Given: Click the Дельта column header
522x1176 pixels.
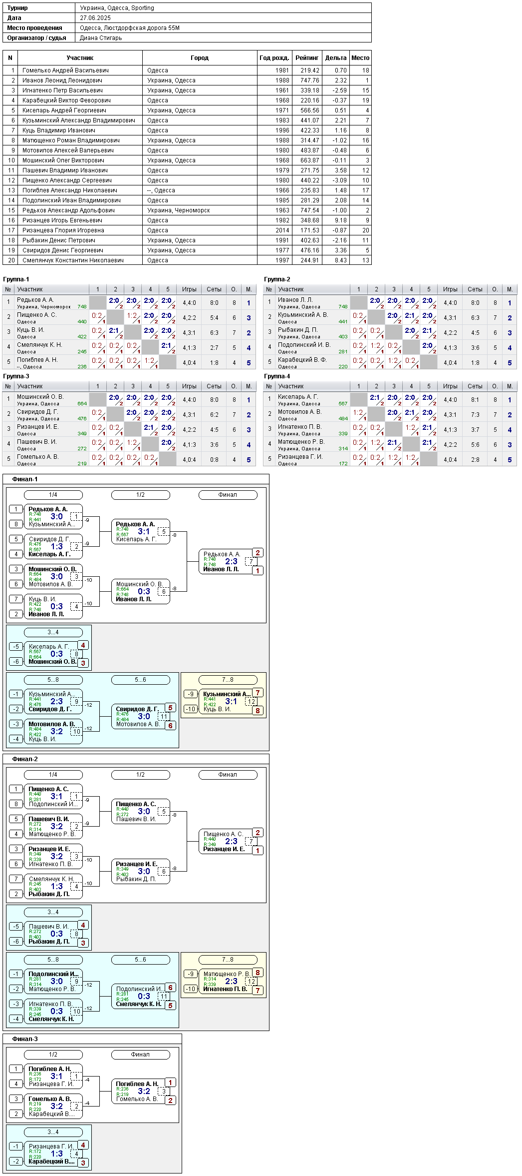Looking at the screenshot, I should coord(336,58).
